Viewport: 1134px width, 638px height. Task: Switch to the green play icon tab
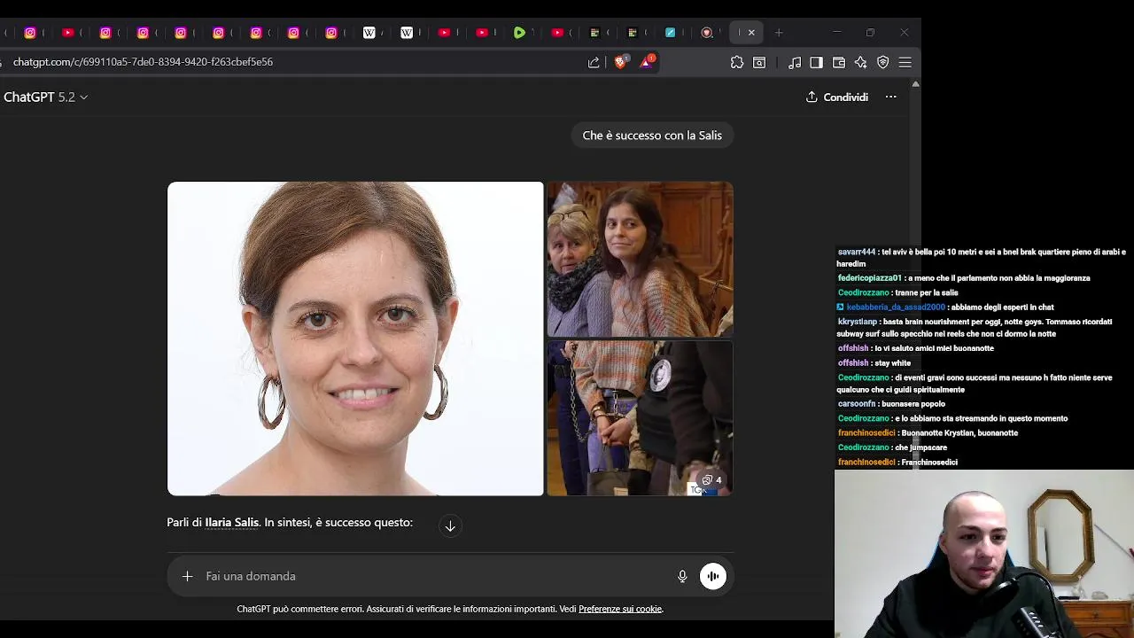point(519,33)
